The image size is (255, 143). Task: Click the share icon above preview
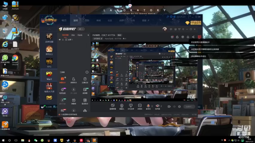click(x=193, y=37)
